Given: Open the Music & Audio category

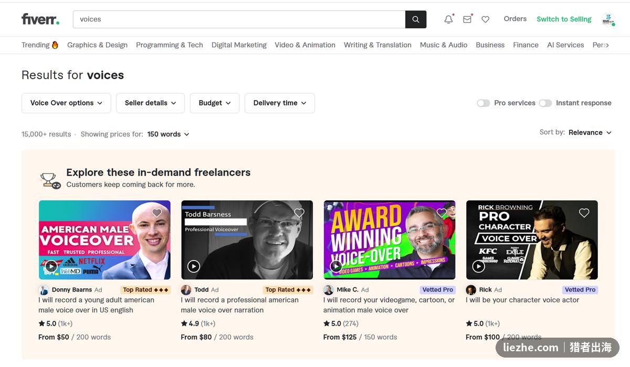Looking at the screenshot, I should [x=444, y=45].
